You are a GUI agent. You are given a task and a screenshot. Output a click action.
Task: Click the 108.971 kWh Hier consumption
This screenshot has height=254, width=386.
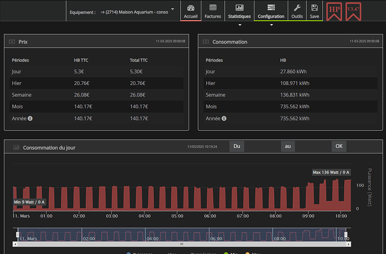tap(295, 83)
